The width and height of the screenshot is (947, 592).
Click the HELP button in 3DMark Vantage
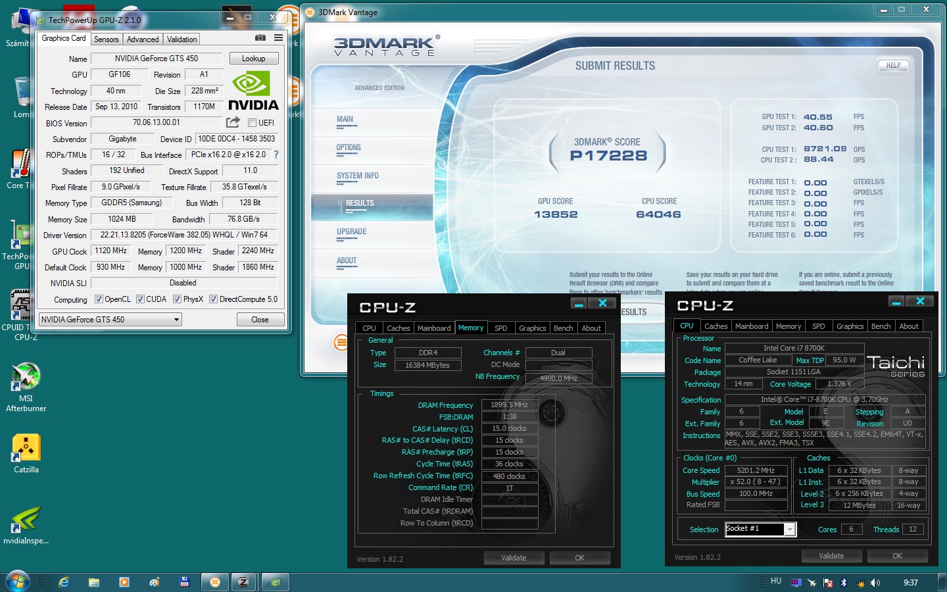893,65
